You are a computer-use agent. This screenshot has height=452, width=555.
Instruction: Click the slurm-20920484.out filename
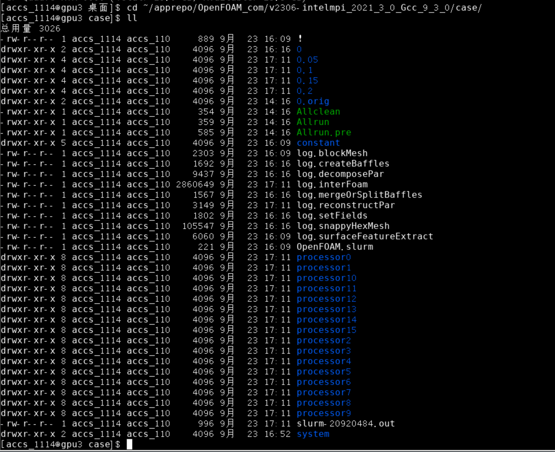[x=346, y=423]
